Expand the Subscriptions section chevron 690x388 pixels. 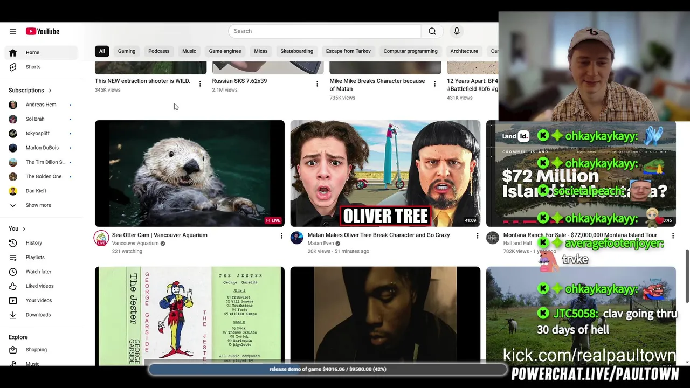click(50, 91)
